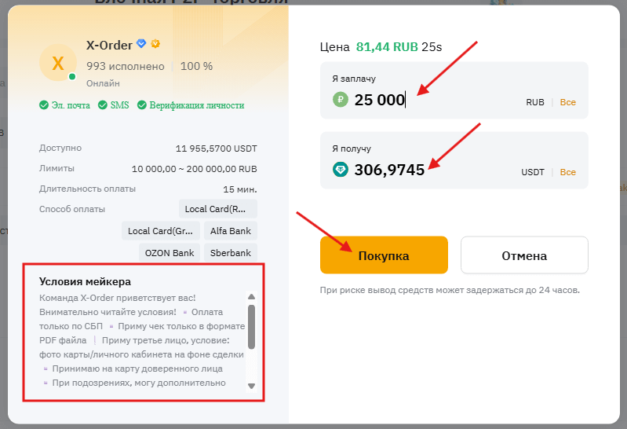Click the maker terms scrollbar thumb
Screen dimensions: 627x429
(x=251, y=326)
